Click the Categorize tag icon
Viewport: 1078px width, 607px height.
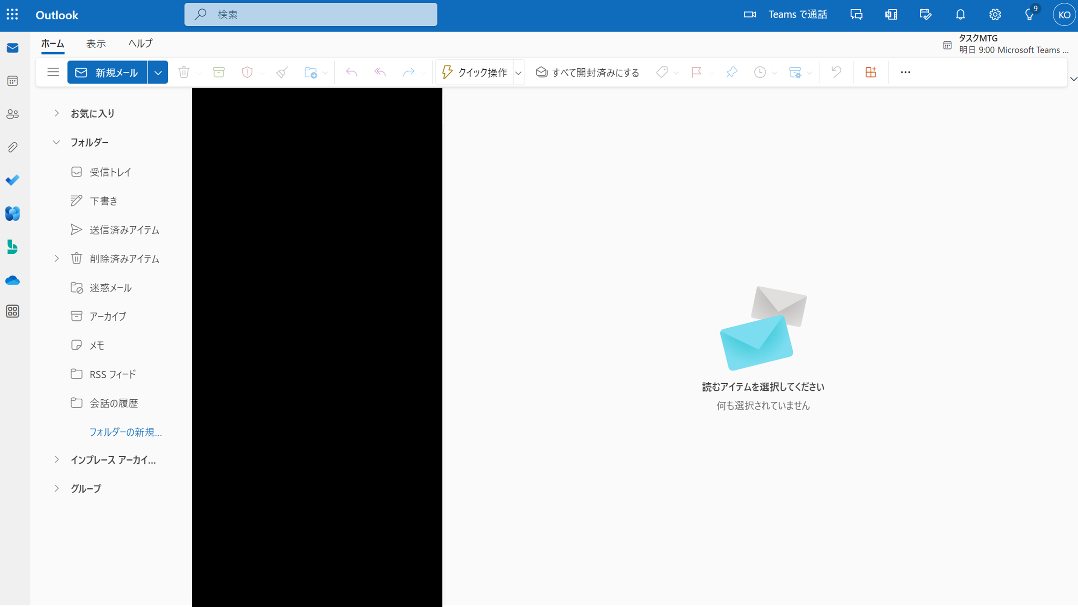pos(662,72)
